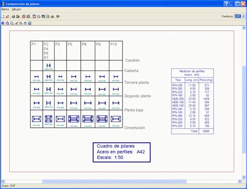
Task: Click the 'Escala: 1:50' text
Action: [x=110, y=157]
